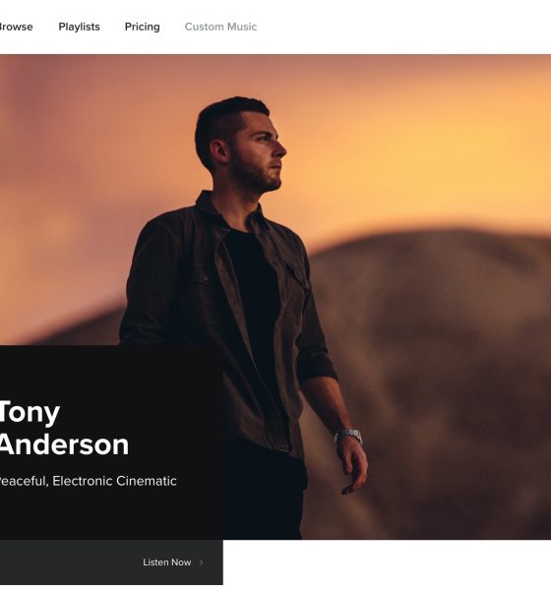
Task: Open the Pricing menu item
Action: click(x=143, y=27)
